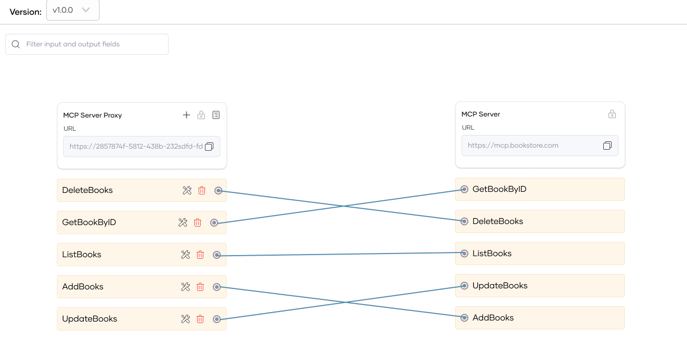The width and height of the screenshot is (687, 350).
Task: Click the delete trash icon on GetBookByID
Action: 198,222
